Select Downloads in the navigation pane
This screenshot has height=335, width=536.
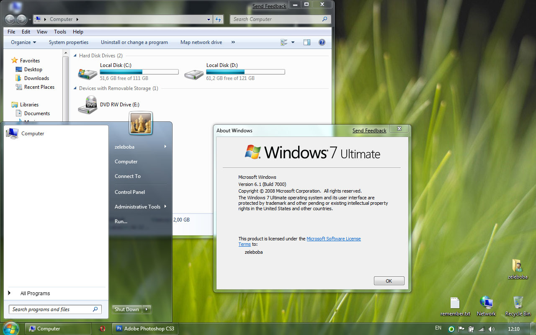point(32,78)
